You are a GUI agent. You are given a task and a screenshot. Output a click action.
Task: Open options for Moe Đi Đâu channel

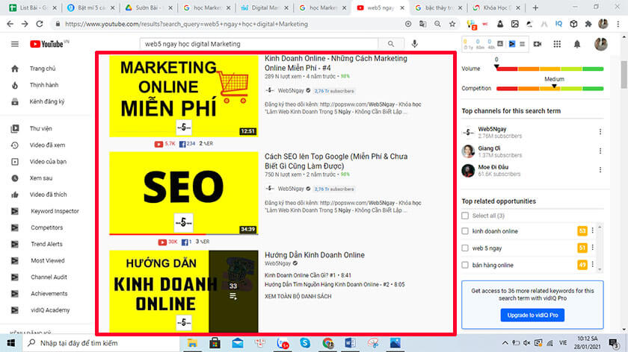point(600,170)
